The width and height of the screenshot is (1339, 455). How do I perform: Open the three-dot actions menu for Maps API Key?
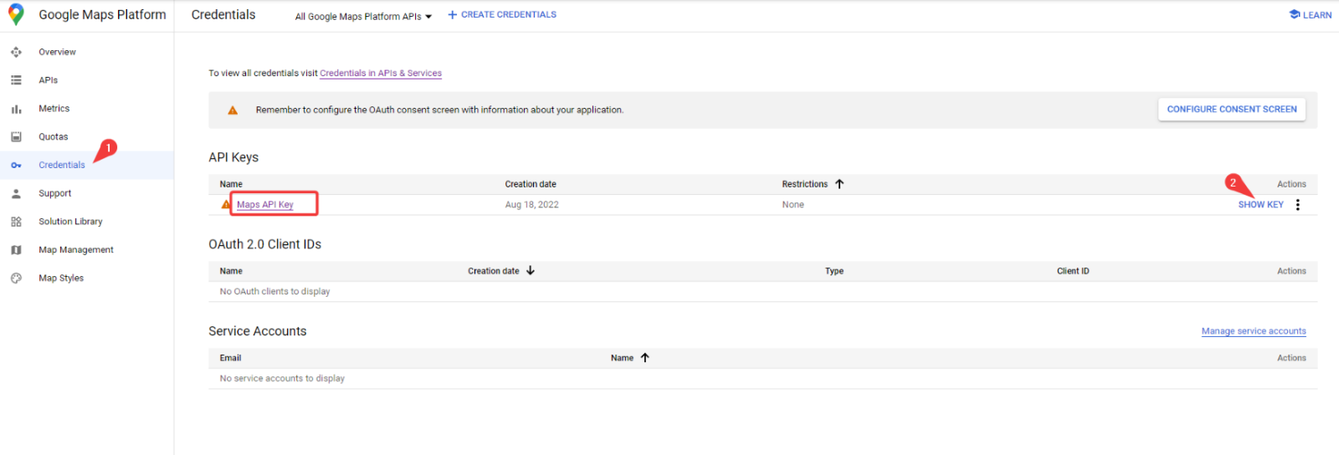click(x=1297, y=205)
